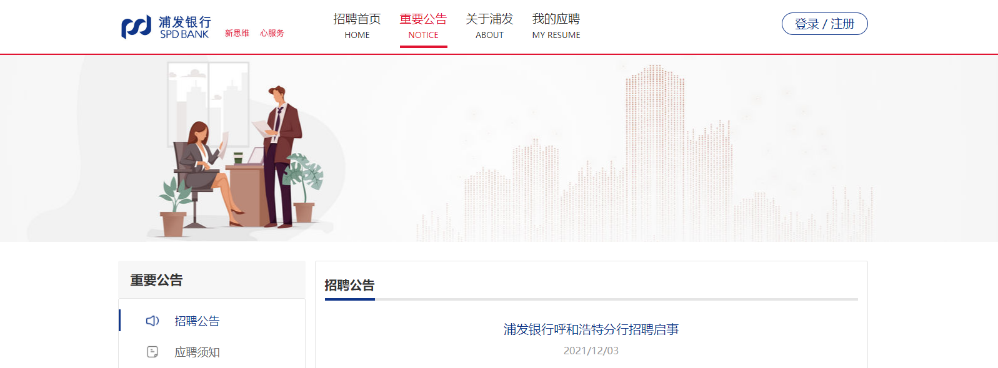The image size is (998, 368).
Task: Click the 登录 / 注册 button
Action: click(x=824, y=24)
